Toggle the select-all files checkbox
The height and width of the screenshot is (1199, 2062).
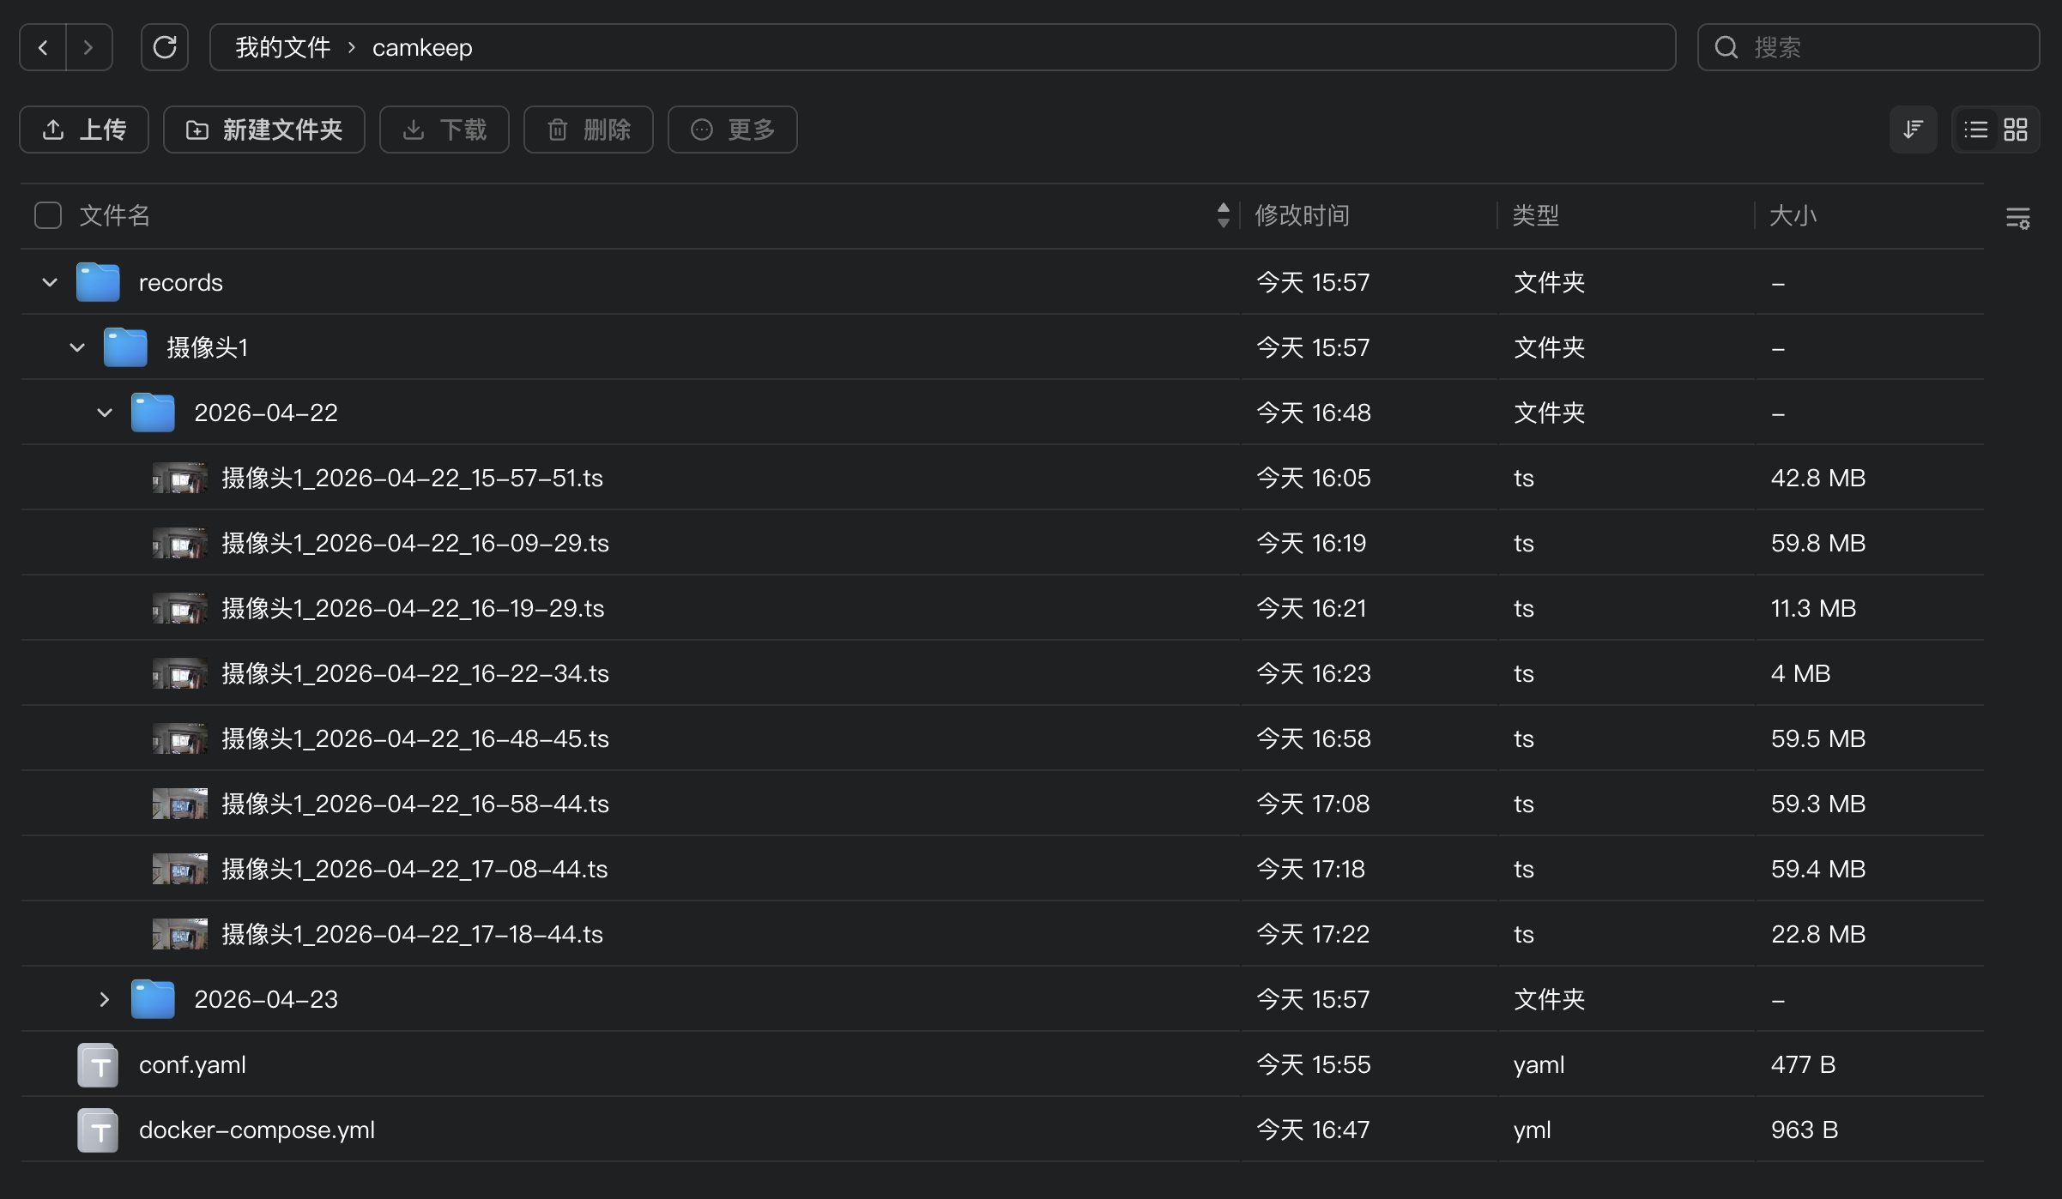[x=48, y=215]
